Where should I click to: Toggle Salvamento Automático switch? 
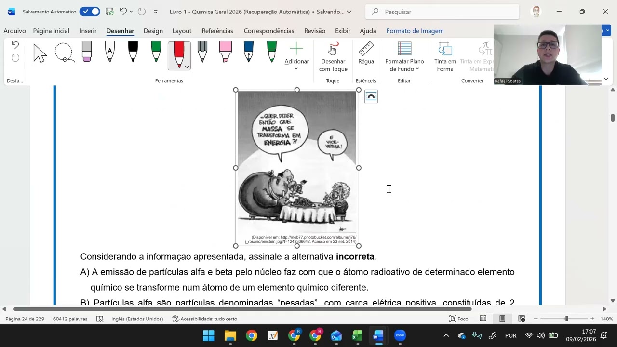coord(90,12)
